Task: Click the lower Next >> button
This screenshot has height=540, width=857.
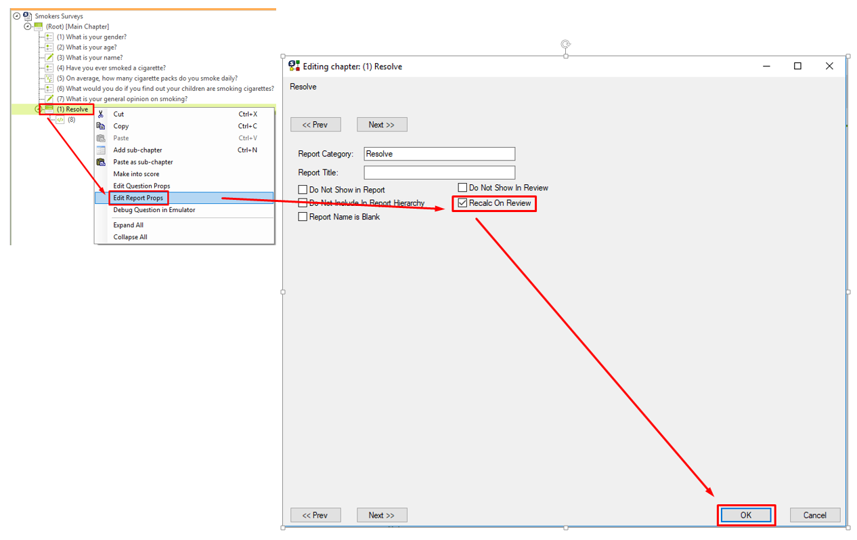Action: (382, 515)
